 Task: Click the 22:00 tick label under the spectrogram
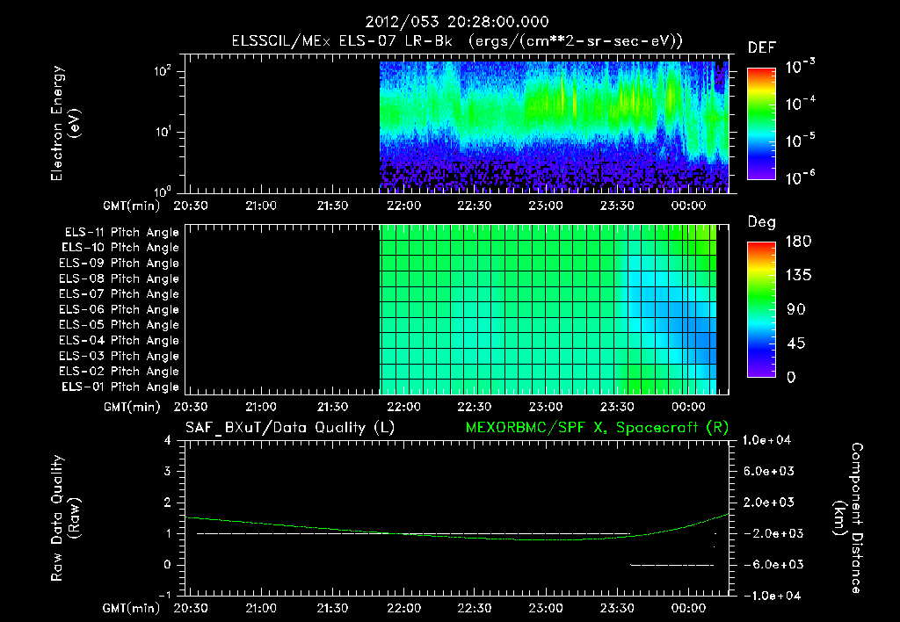coord(403,206)
